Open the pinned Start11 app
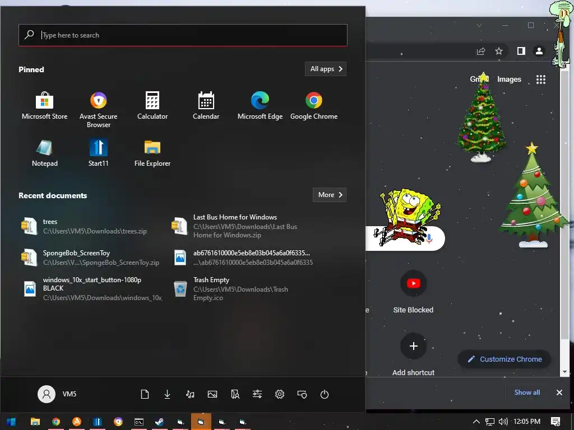Image resolution: width=574 pixels, height=430 pixels. pyautogui.click(x=98, y=153)
